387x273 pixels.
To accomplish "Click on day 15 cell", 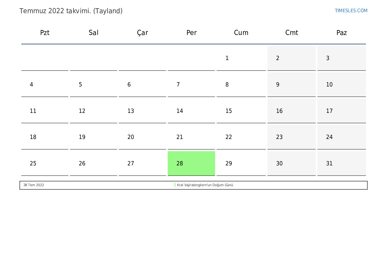I will [241, 111].
